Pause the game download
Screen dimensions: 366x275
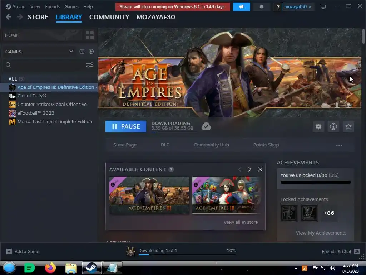(x=125, y=126)
